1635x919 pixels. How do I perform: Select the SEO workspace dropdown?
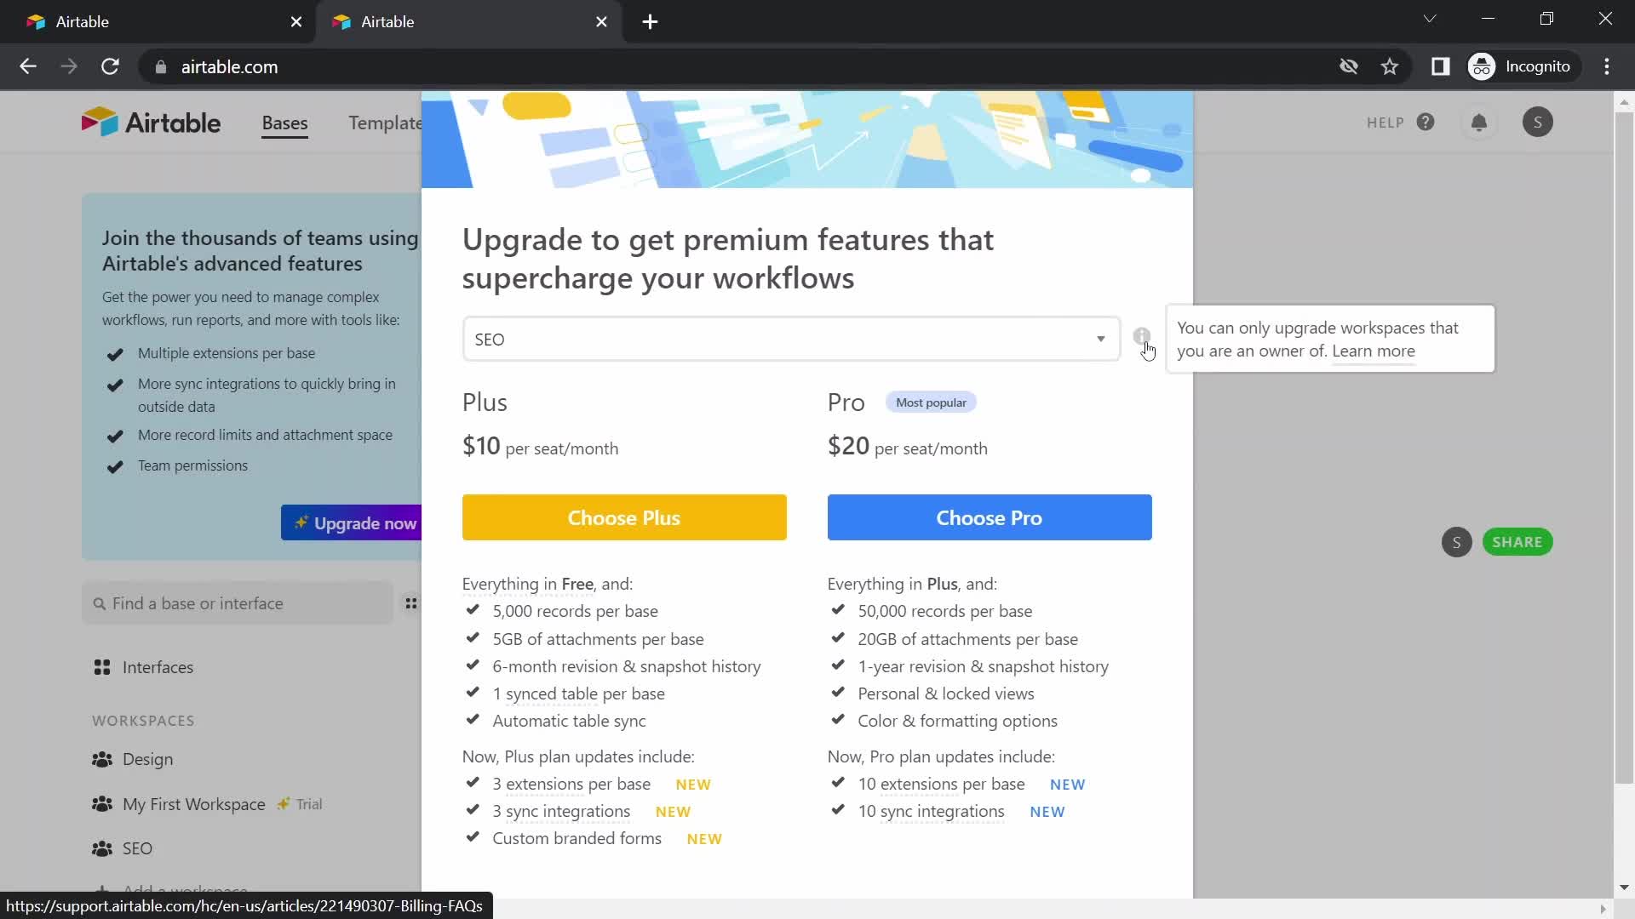(x=792, y=339)
